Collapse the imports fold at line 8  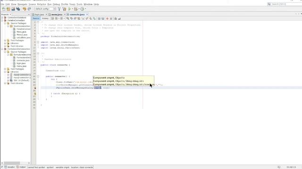pyautogui.click(x=38, y=42)
